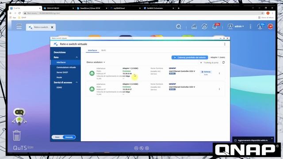Open the QTS main hamburger menu
The height and width of the screenshot is (159, 283).
tap(19, 26)
